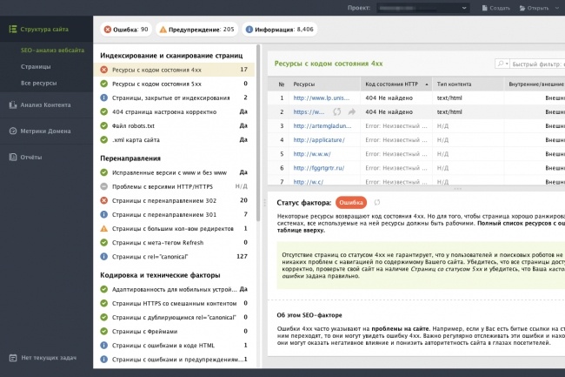Click the error icon of Ресурсы с кодом 4xx

(x=103, y=70)
